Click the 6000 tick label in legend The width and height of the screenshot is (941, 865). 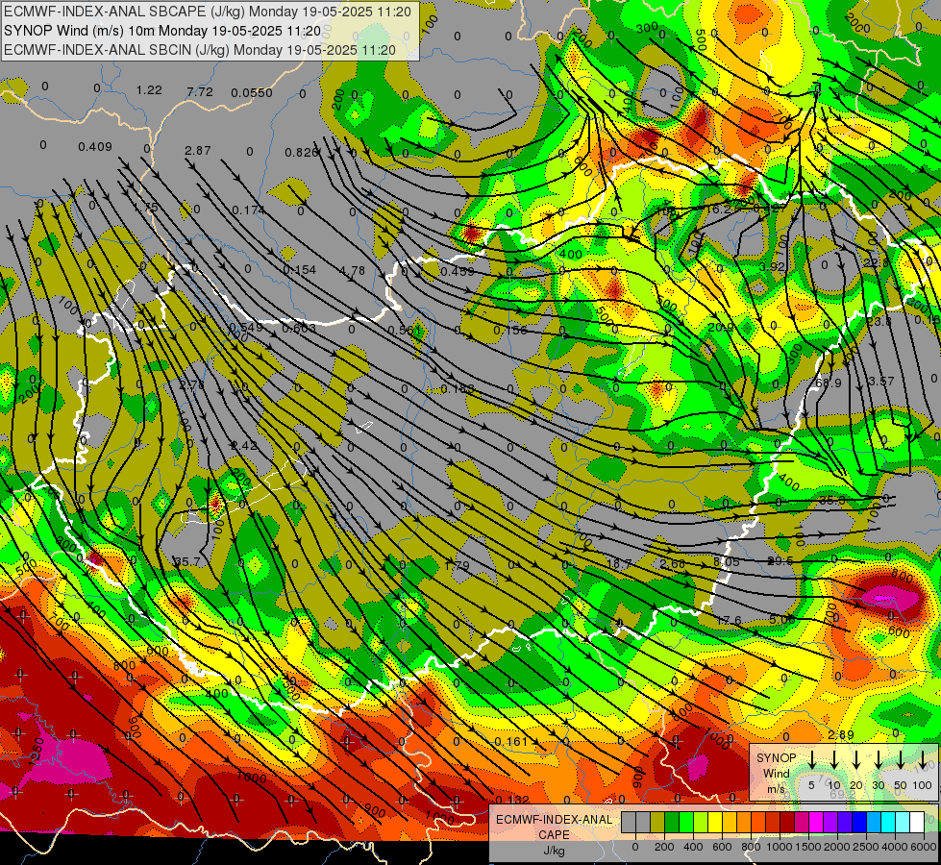coord(924,847)
